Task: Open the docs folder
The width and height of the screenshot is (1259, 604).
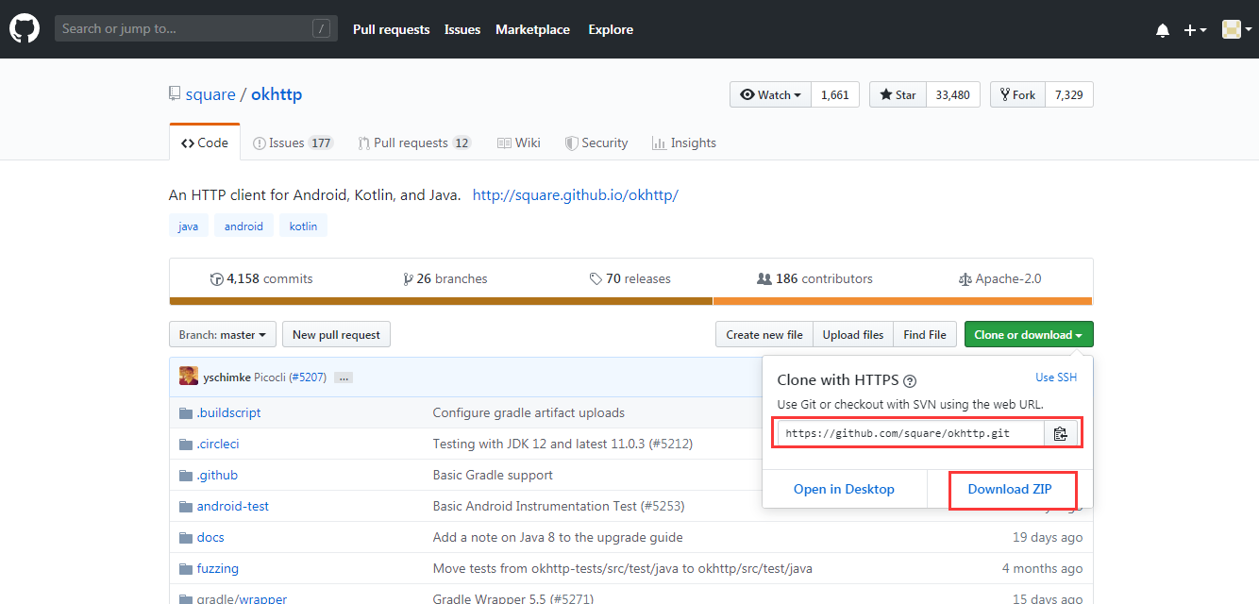Action: tap(210, 537)
